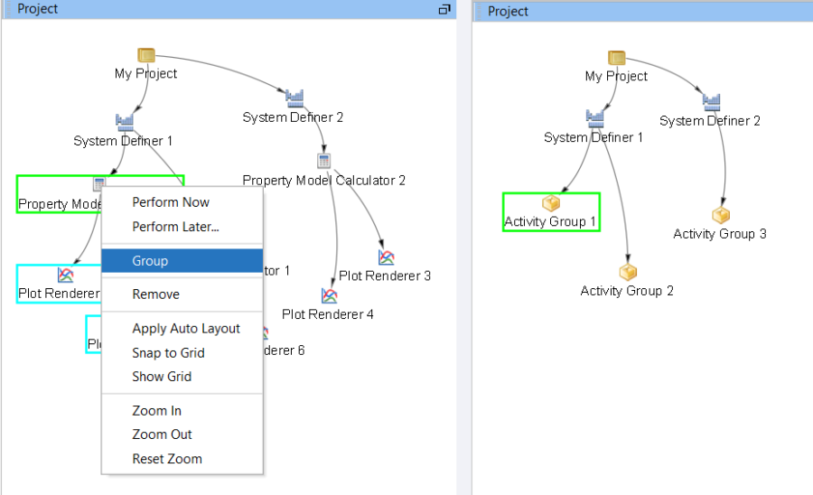Screen dimensions: 813x495
Task: Restore the left Project panel window
Action: click(x=444, y=9)
